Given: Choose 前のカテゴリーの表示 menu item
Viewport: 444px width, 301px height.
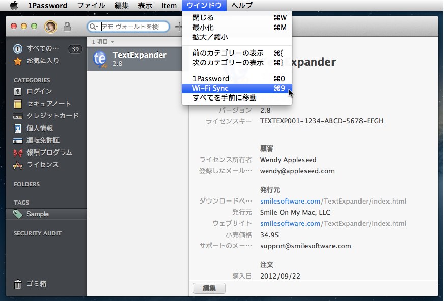Looking at the screenshot, I should coord(237,53).
